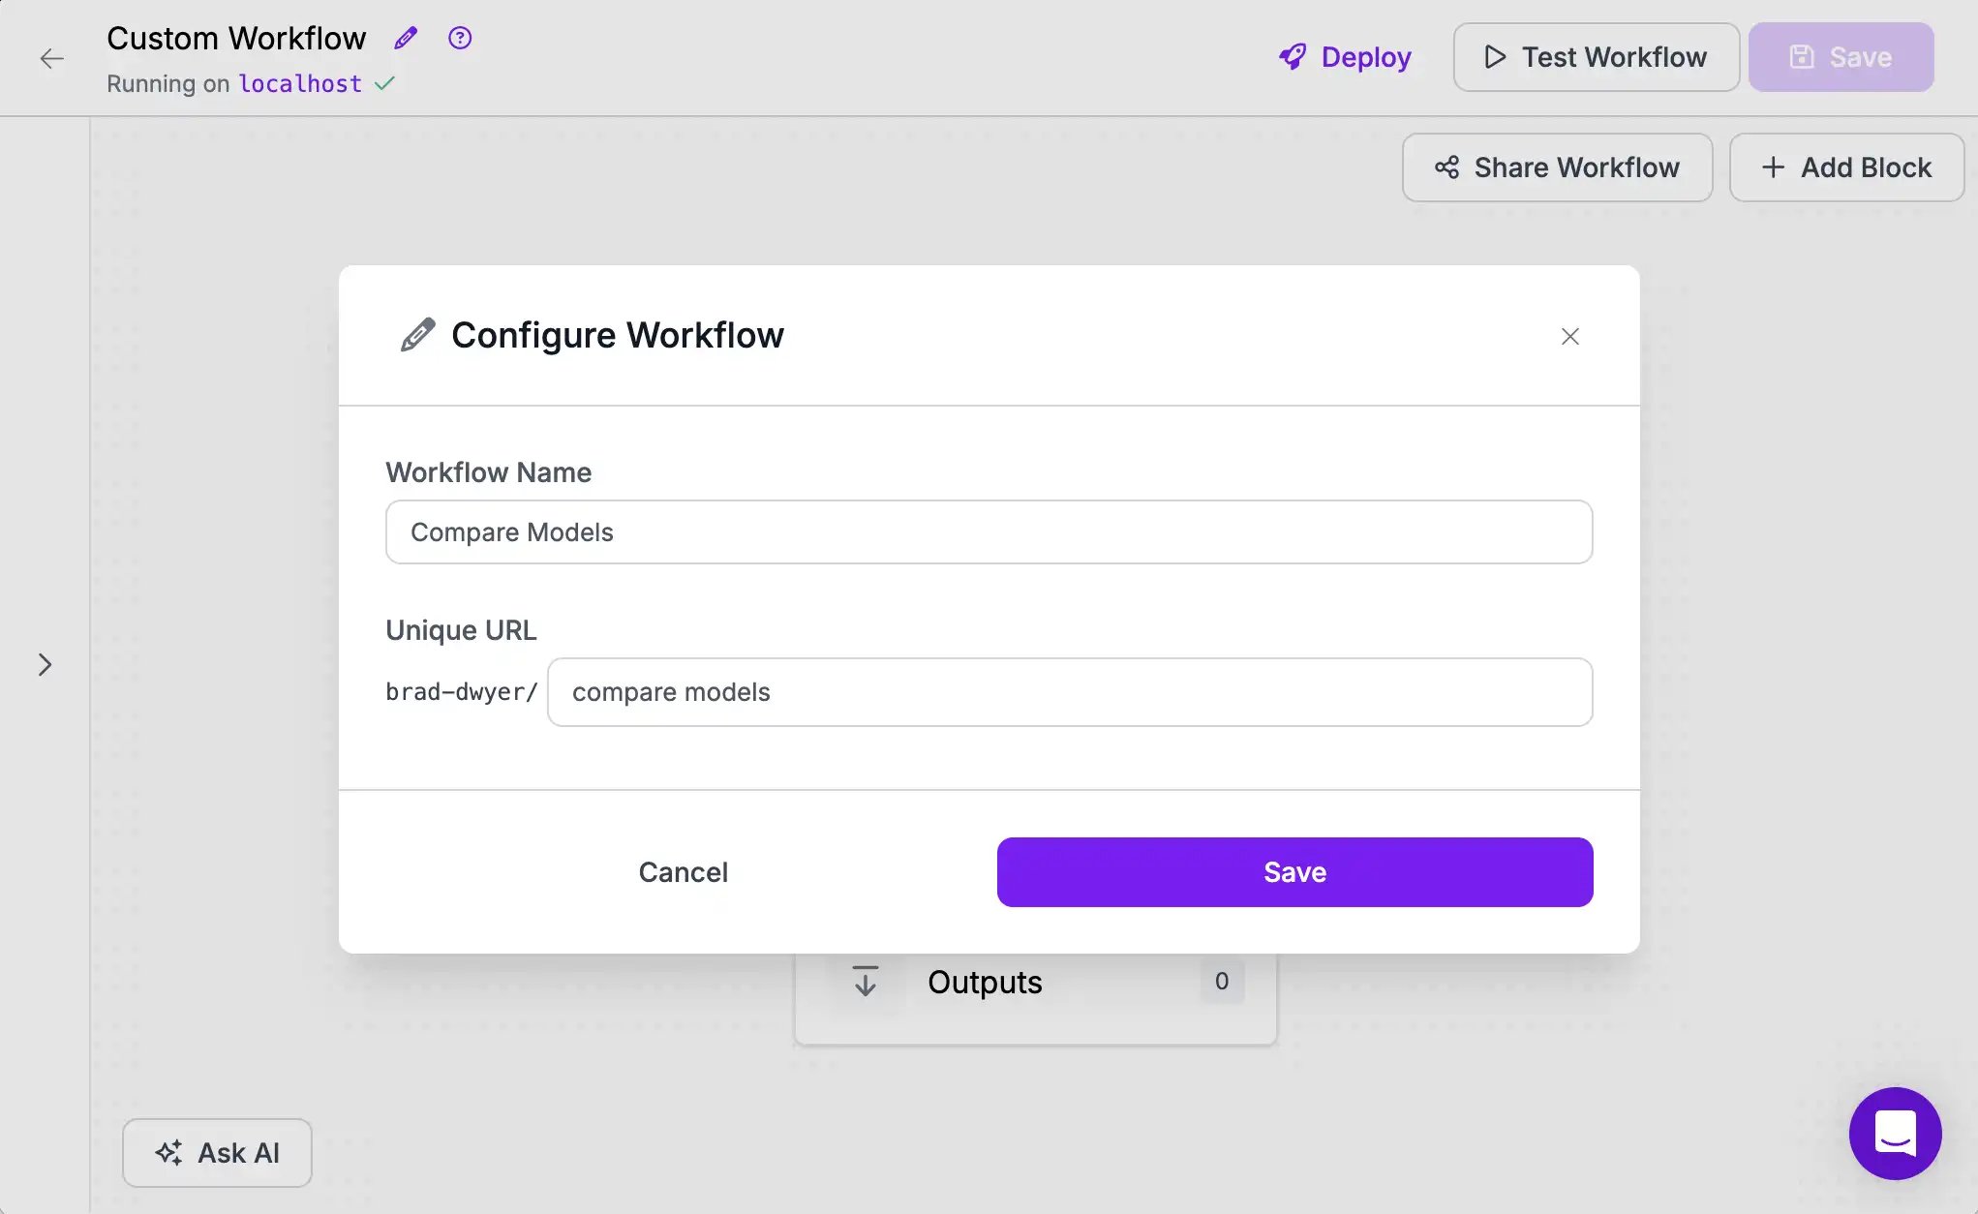
Task: Click the top-right Save button
Action: (x=1841, y=57)
